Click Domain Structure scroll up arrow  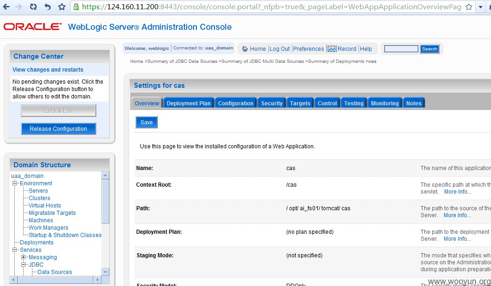click(105, 175)
